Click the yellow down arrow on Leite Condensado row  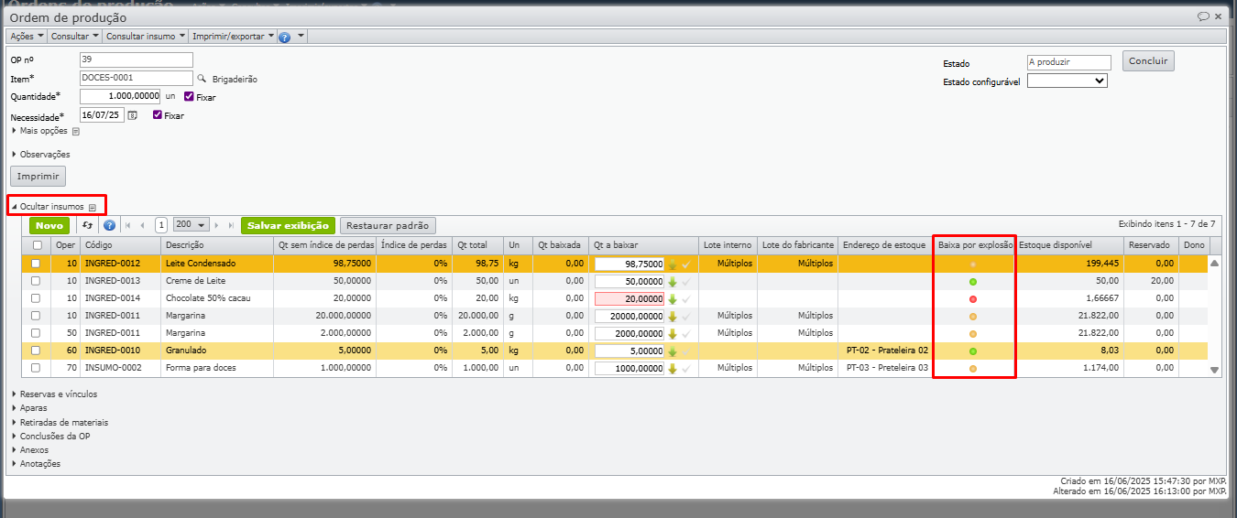(673, 264)
